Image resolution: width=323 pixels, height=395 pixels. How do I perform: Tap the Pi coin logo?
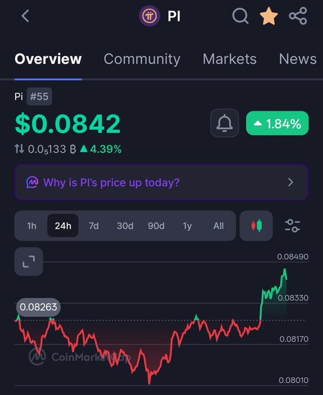click(x=150, y=16)
